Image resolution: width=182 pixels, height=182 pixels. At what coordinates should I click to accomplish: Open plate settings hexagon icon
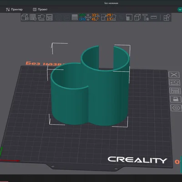176,108
